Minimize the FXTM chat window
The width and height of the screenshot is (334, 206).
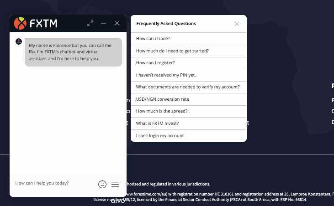(104, 23)
